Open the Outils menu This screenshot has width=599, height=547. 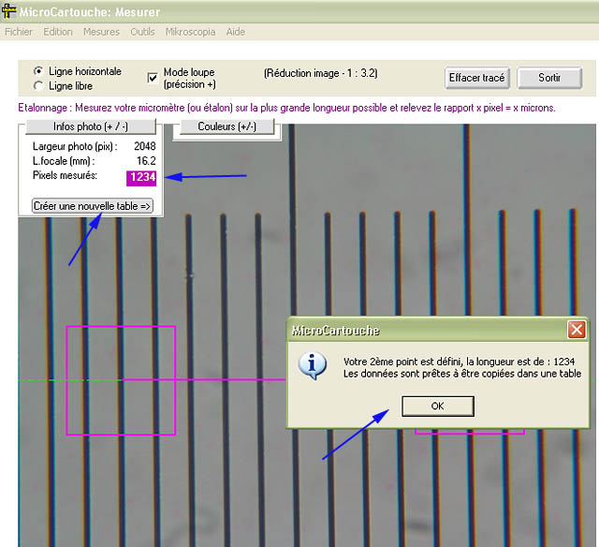(142, 32)
